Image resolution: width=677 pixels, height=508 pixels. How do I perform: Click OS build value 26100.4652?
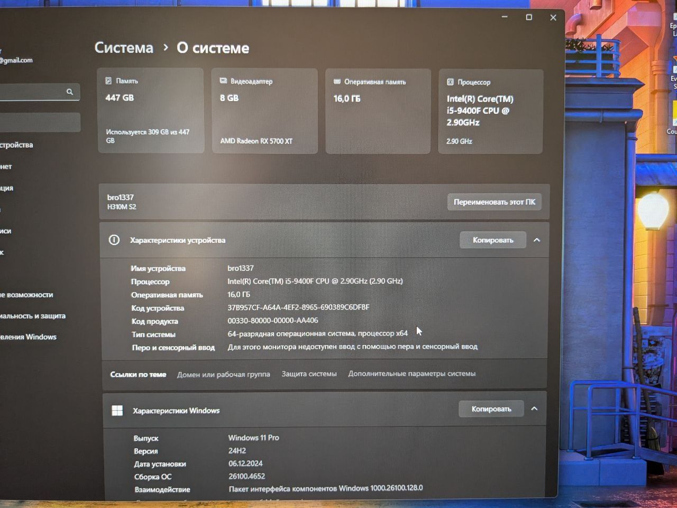pyautogui.click(x=246, y=476)
